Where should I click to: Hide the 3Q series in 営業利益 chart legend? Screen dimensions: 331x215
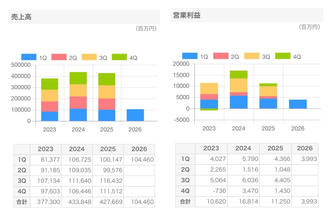pyautogui.click(x=251, y=56)
